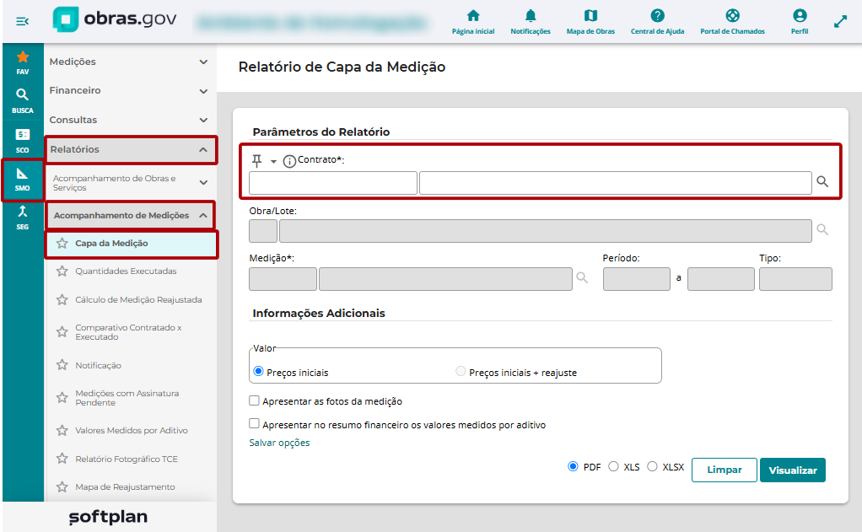Open Cálculo de Medição Reajustada report
Screen dimensions: 862x532
[138, 299]
